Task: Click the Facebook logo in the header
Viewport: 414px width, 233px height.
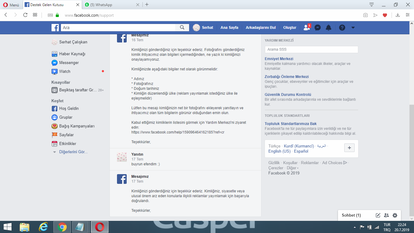Action: [x=55, y=28]
